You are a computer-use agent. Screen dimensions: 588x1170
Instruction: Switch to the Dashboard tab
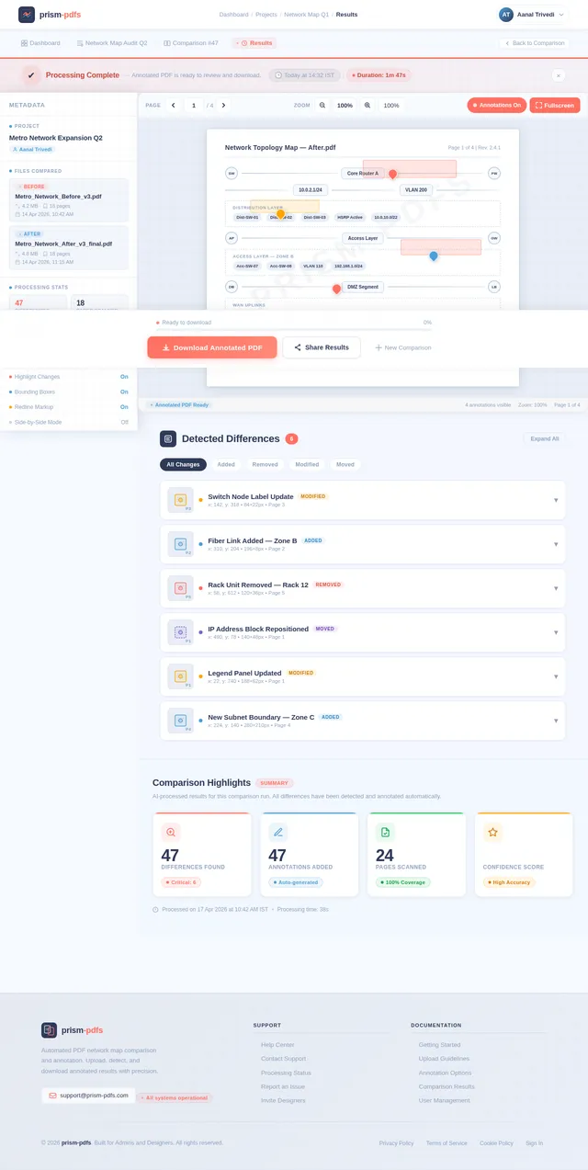click(x=40, y=43)
